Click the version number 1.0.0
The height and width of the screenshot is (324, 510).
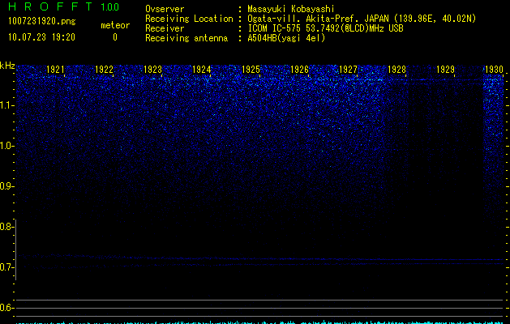coord(110,6)
